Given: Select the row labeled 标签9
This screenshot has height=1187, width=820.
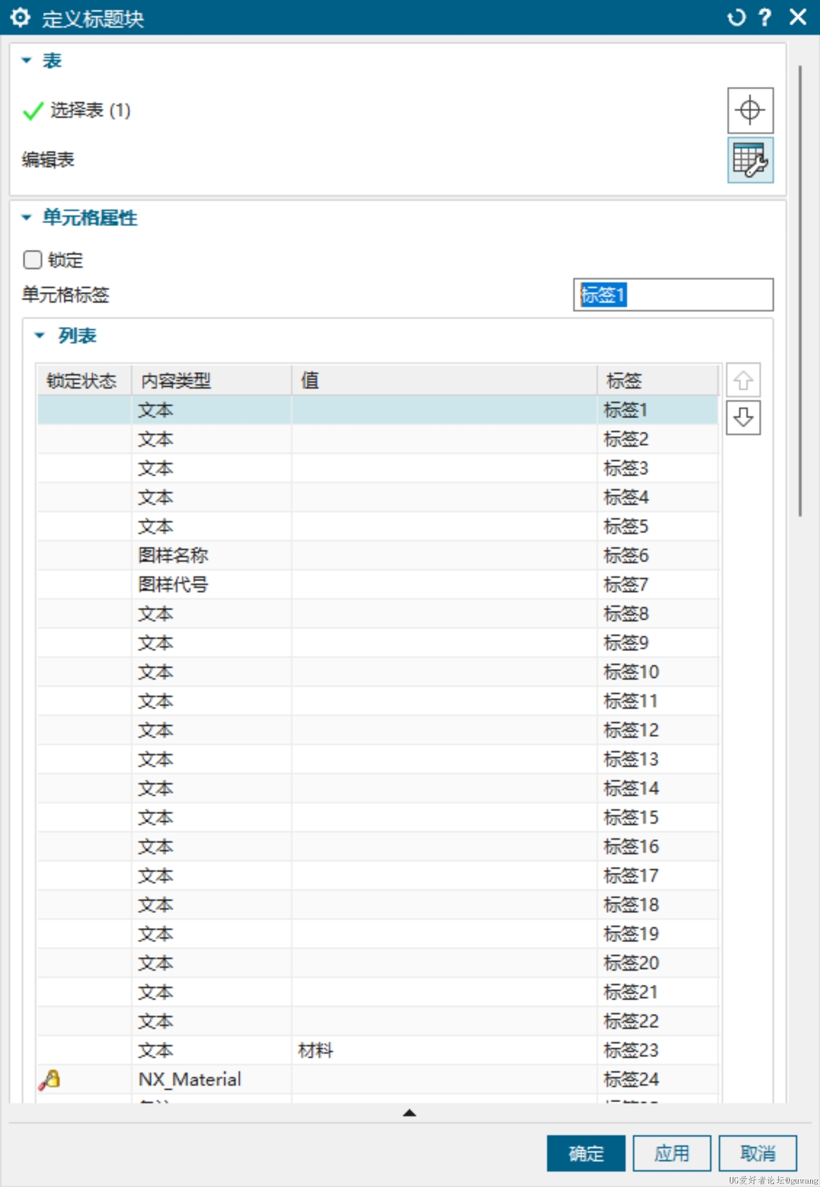Looking at the screenshot, I should pos(378,643).
